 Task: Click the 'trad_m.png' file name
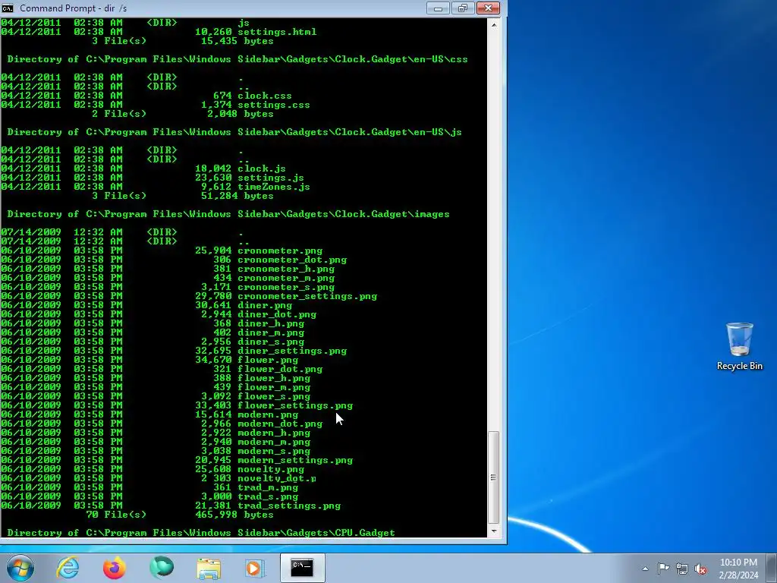pos(268,488)
